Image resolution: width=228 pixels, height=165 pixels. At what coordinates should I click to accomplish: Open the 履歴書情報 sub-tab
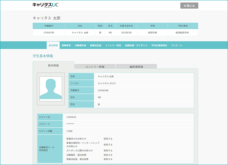point(136,66)
